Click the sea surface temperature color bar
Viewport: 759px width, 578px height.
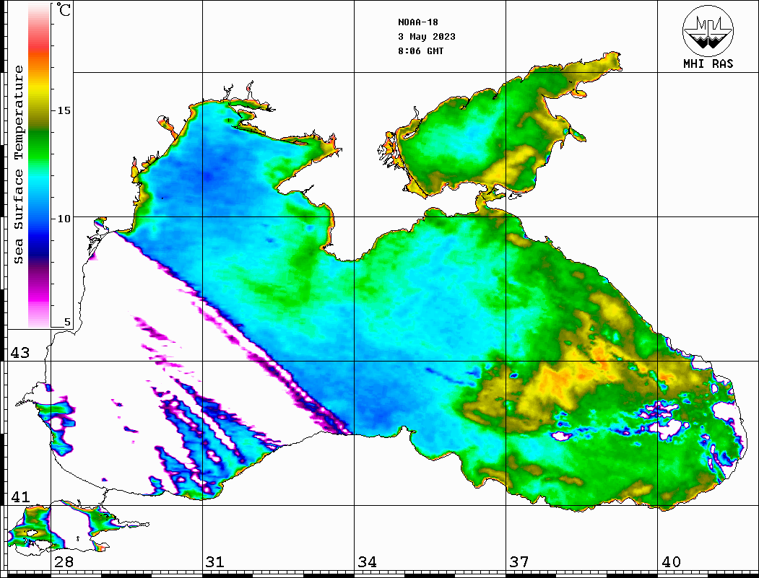point(39,166)
